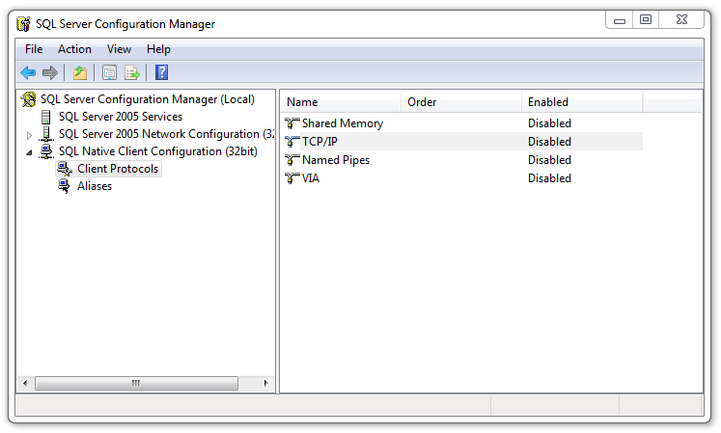Sort list by Enabled column header
The width and height of the screenshot is (721, 433).
coord(581,102)
